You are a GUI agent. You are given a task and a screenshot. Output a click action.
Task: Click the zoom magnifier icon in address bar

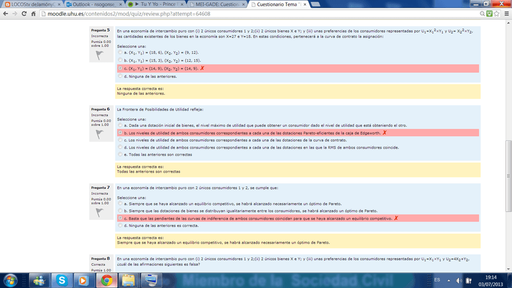click(x=482, y=14)
